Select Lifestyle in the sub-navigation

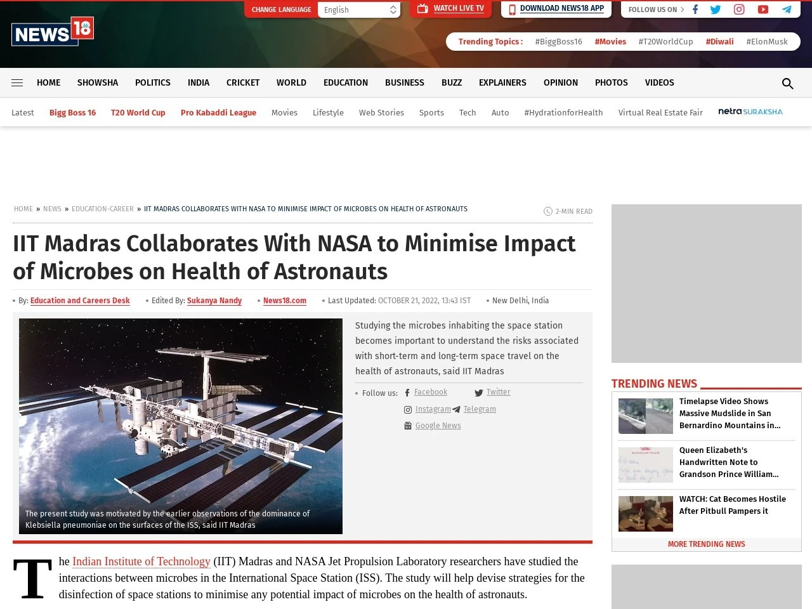click(x=328, y=112)
